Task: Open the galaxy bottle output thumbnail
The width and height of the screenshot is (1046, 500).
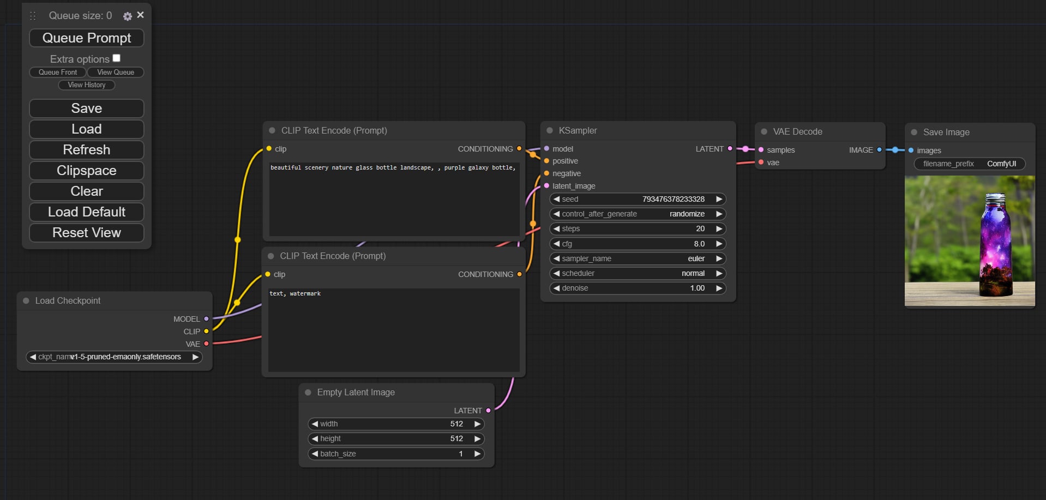Action: point(970,240)
